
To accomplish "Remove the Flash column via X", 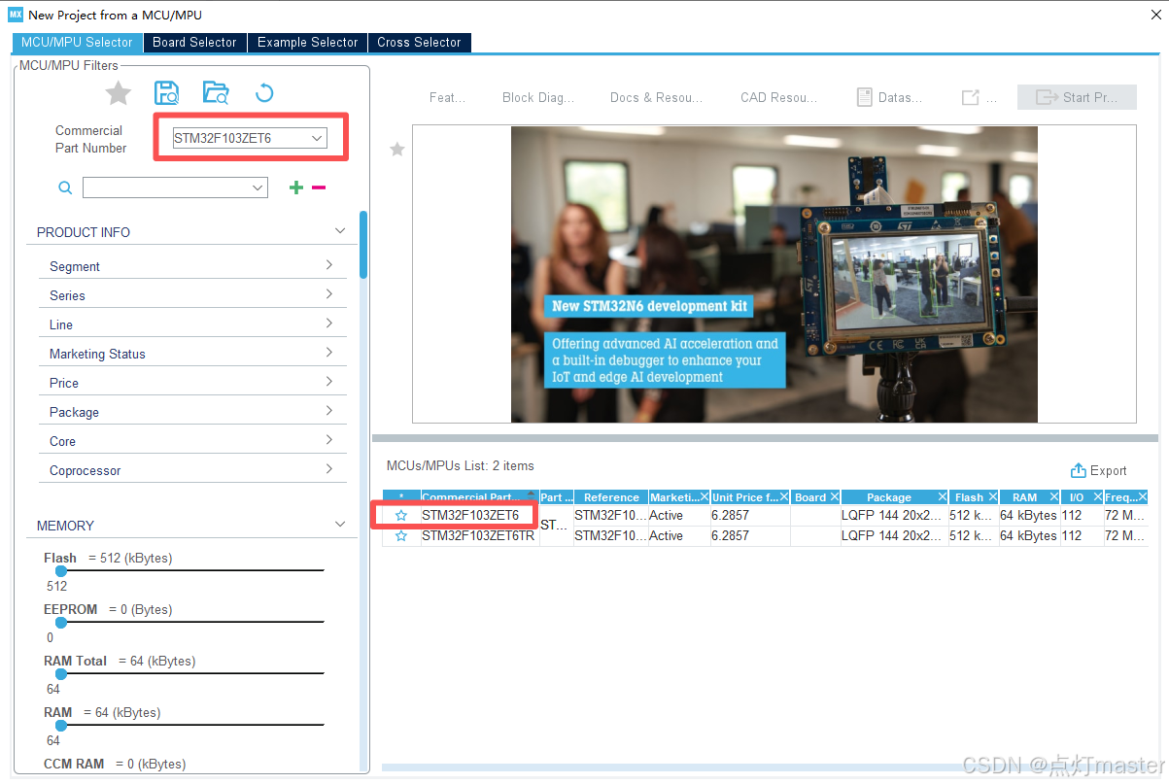I will click(x=992, y=497).
